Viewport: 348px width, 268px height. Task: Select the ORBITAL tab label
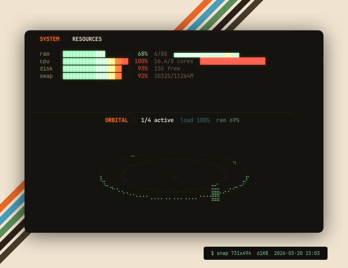[x=117, y=120]
